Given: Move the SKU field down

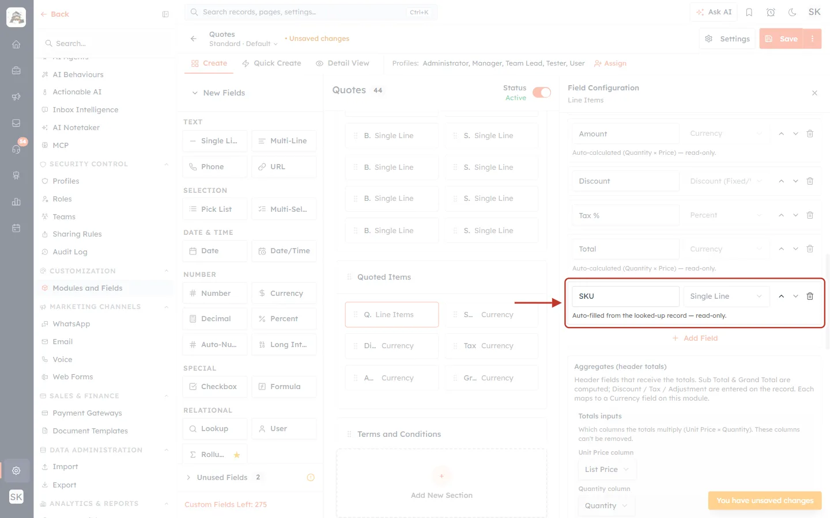Looking at the screenshot, I should (x=795, y=296).
